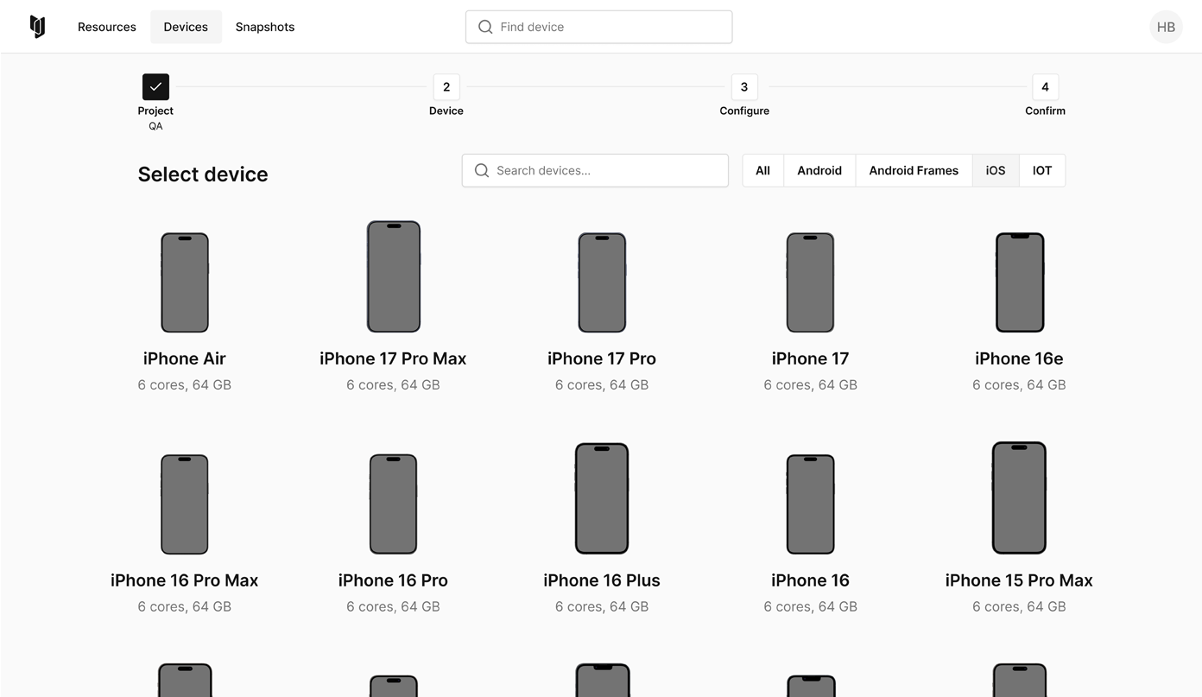Select the All devices filter

click(762, 170)
